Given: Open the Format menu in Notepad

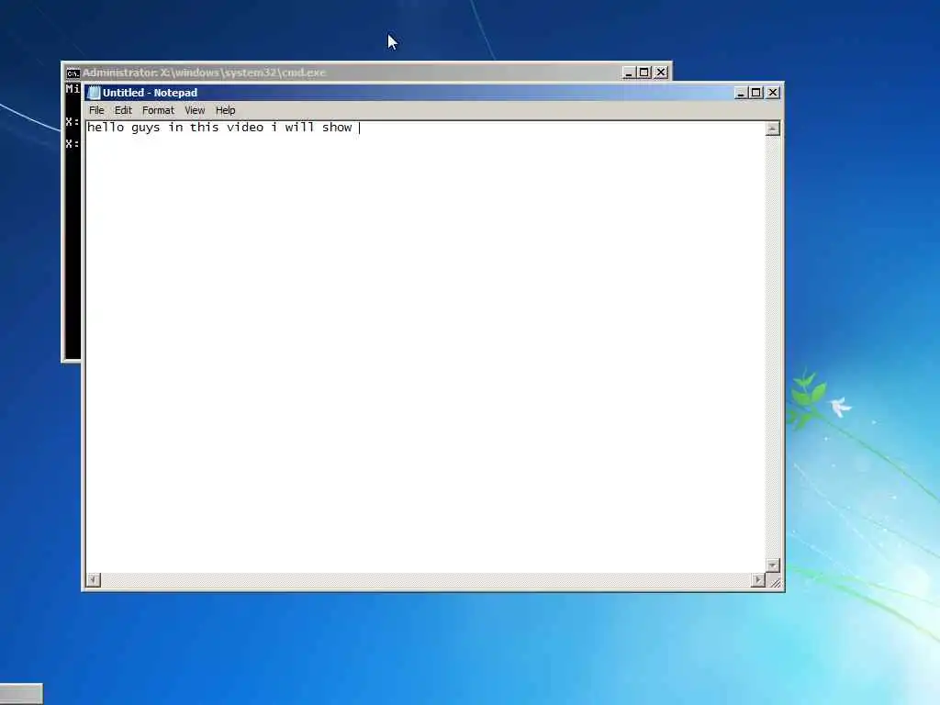Looking at the screenshot, I should coord(158,110).
